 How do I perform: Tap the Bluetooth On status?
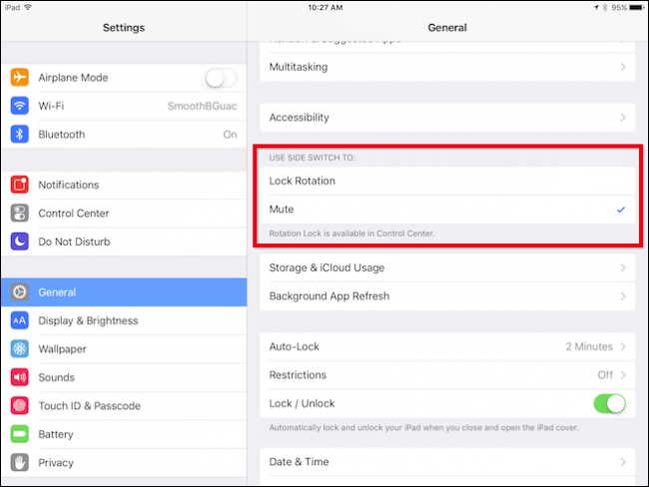pyautogui.click(x=230, y=135)
